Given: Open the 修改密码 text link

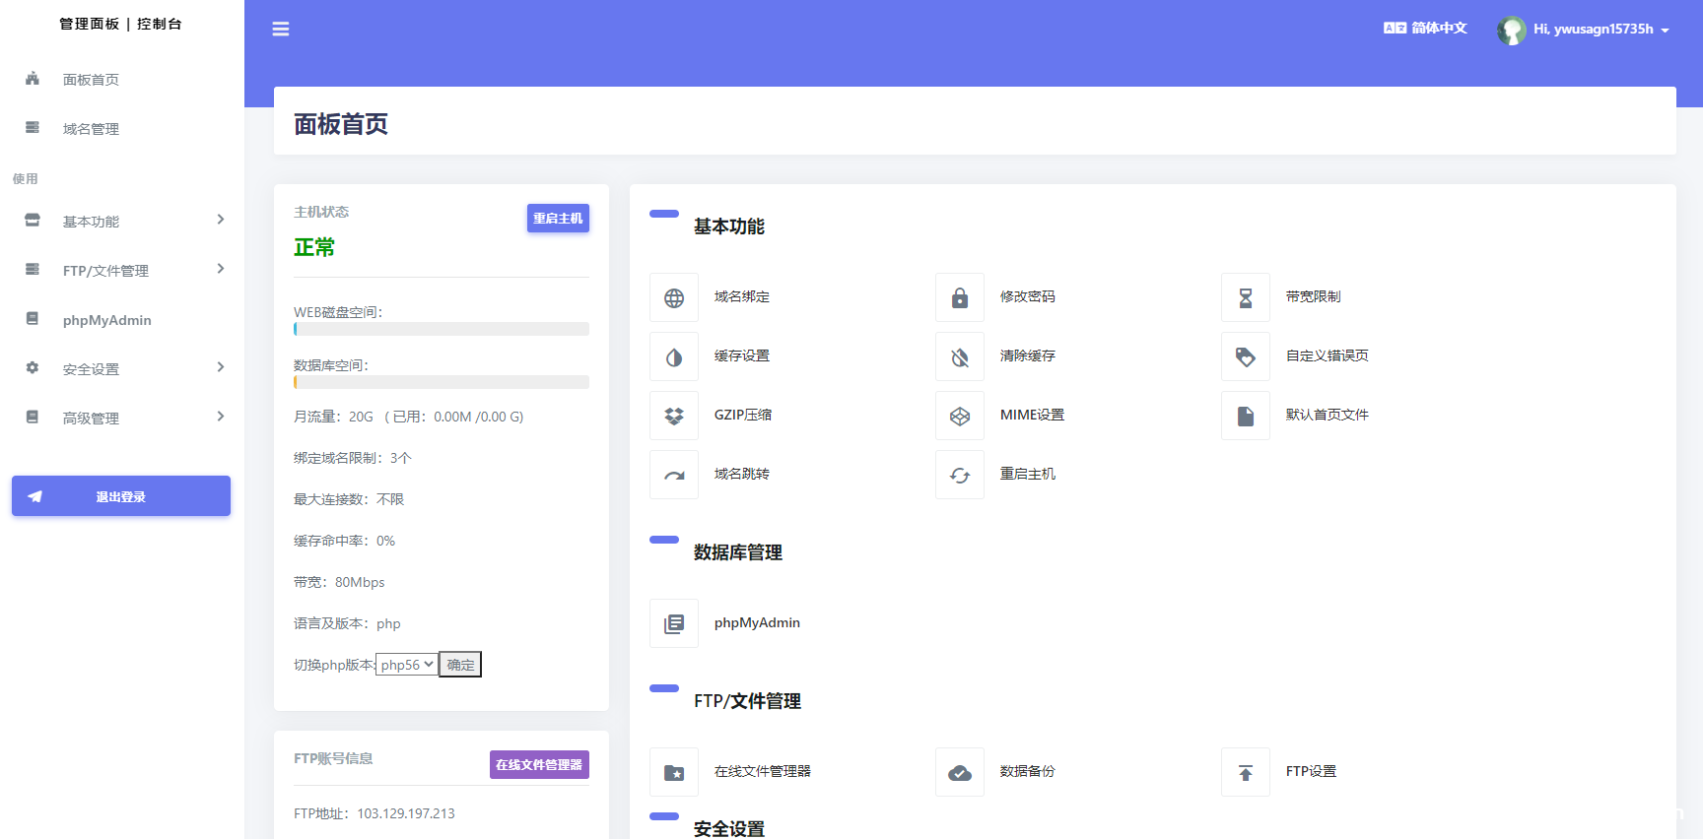Looking at the screenshot, I should click(1028, 297).
